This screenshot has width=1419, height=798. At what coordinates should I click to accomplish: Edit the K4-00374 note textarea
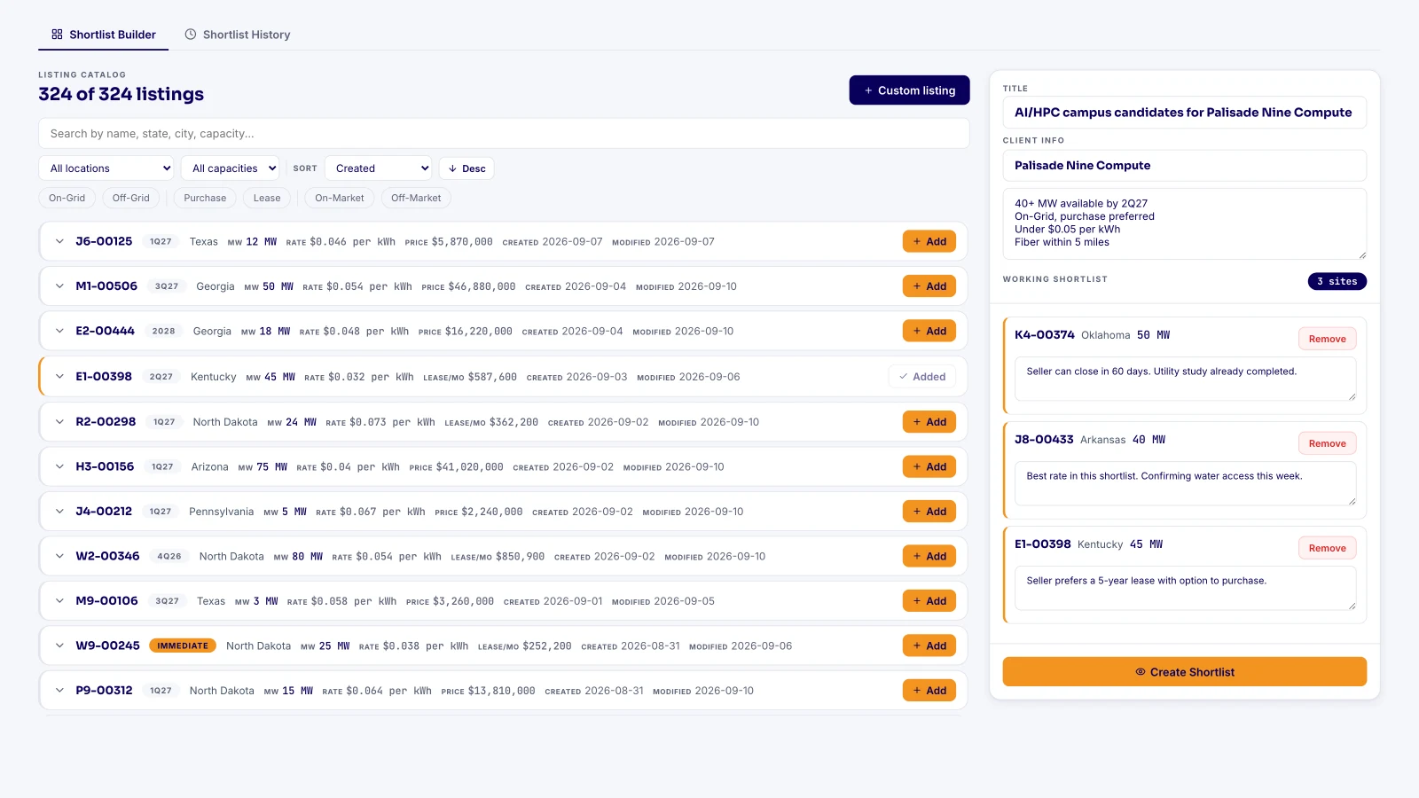(x=1186, y=379)
